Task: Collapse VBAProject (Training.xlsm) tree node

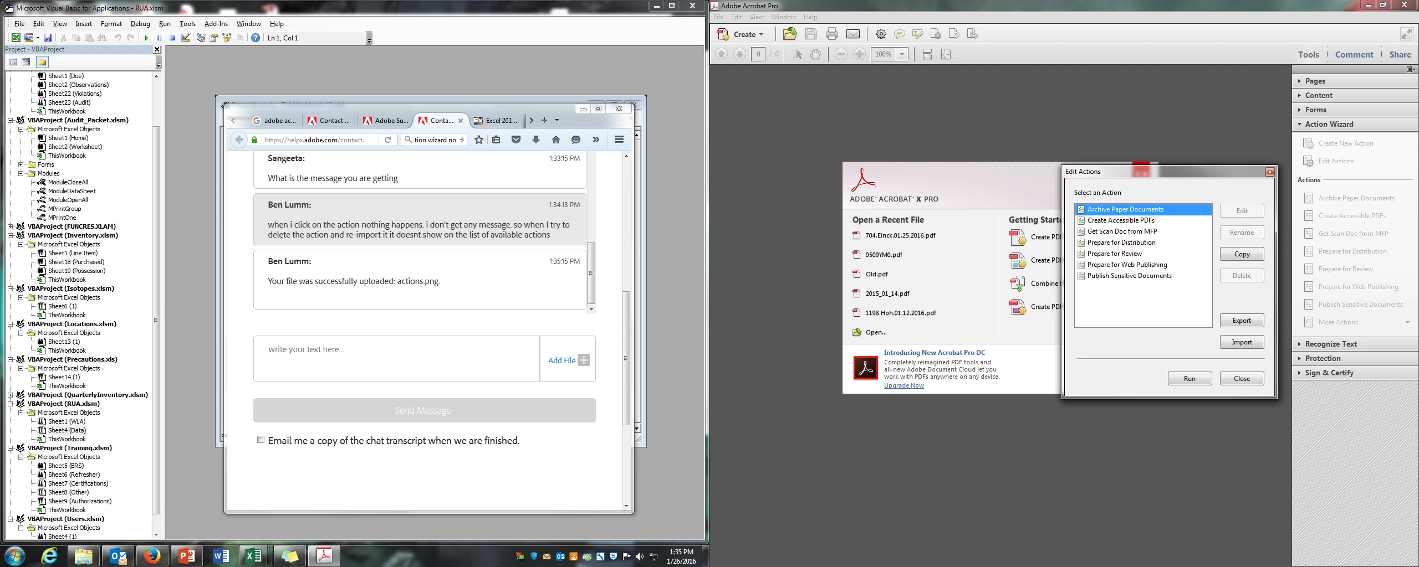Action: coord(10,448)
